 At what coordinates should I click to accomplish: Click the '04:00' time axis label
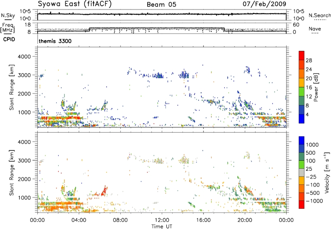tap(79, 220)
